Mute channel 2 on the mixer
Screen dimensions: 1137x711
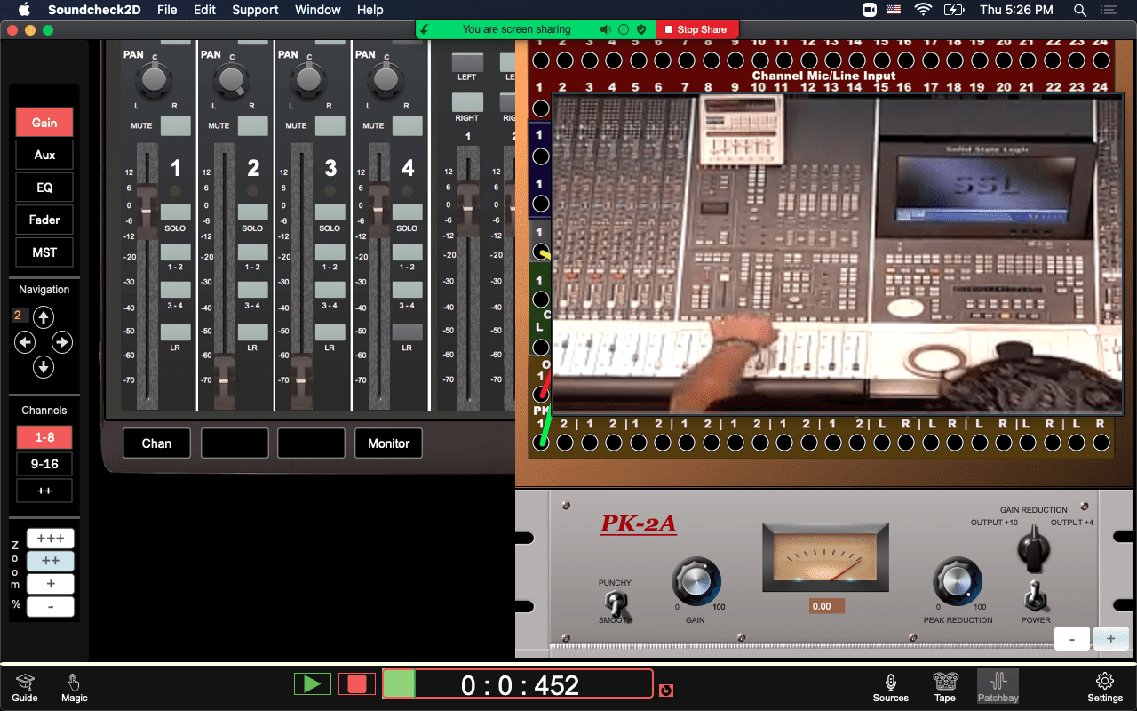(252, 125)
